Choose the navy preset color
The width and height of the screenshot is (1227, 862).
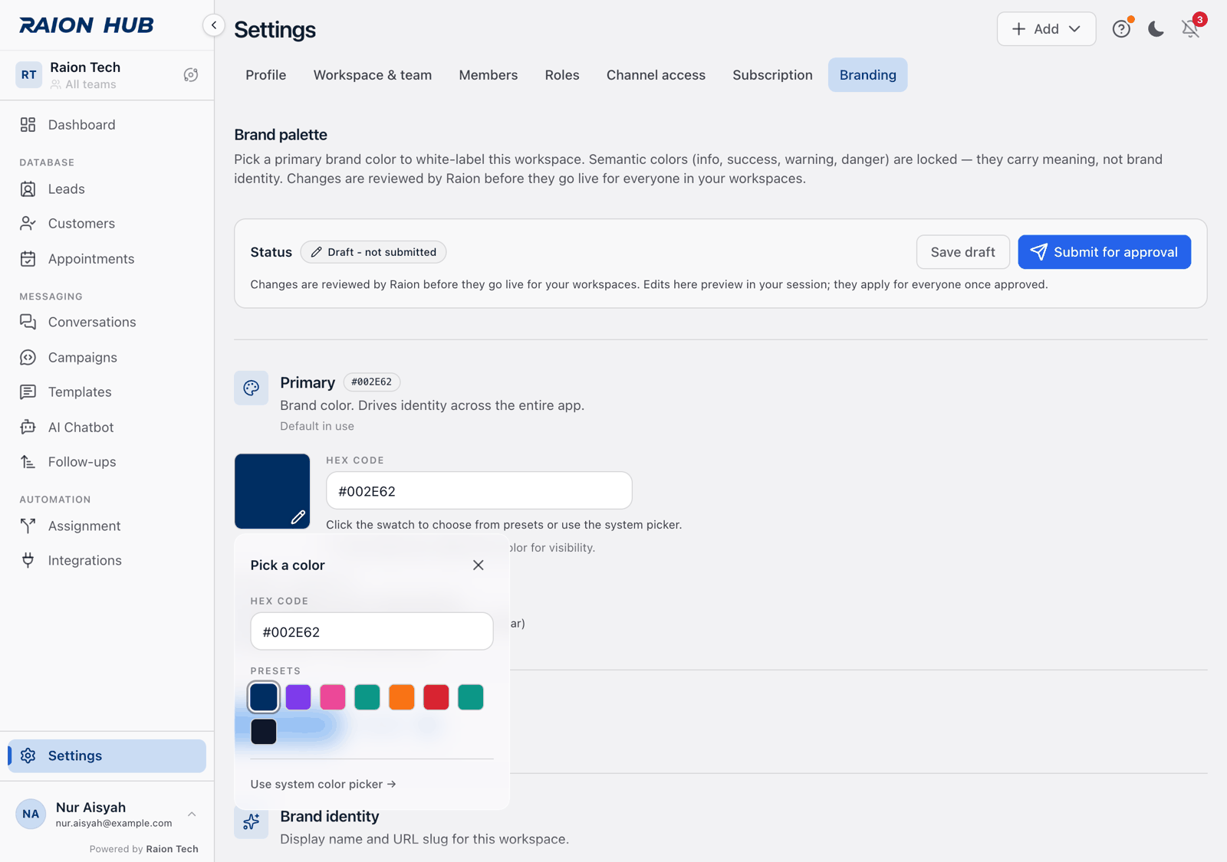[x=264, y=697]
